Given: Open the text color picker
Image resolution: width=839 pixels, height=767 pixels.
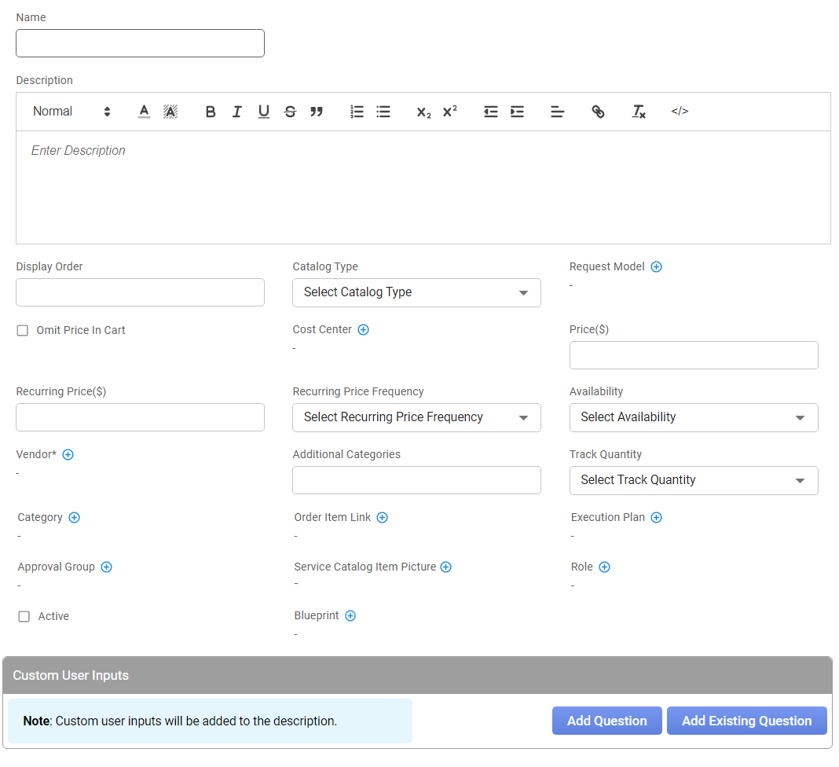Looking at the screenshot, I should tap(144, 112).
